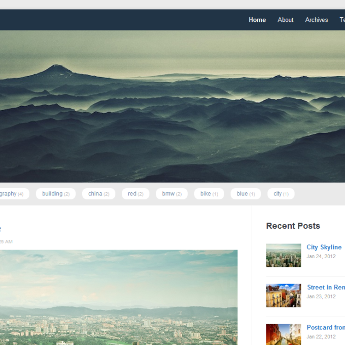Click the colorful street buildings thumbnail
The height and width of the screenshot is (345, 345).
point(283,295)
